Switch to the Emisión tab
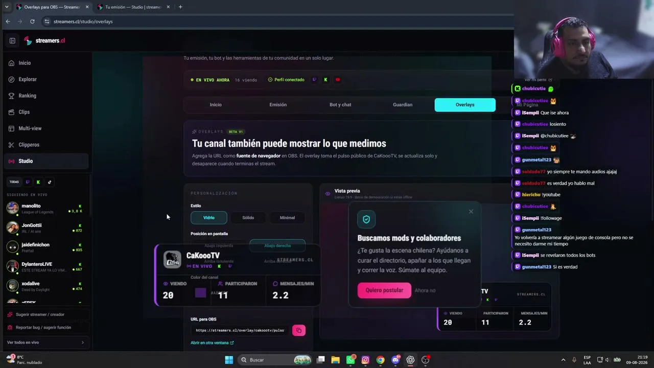 coord(278,105)
